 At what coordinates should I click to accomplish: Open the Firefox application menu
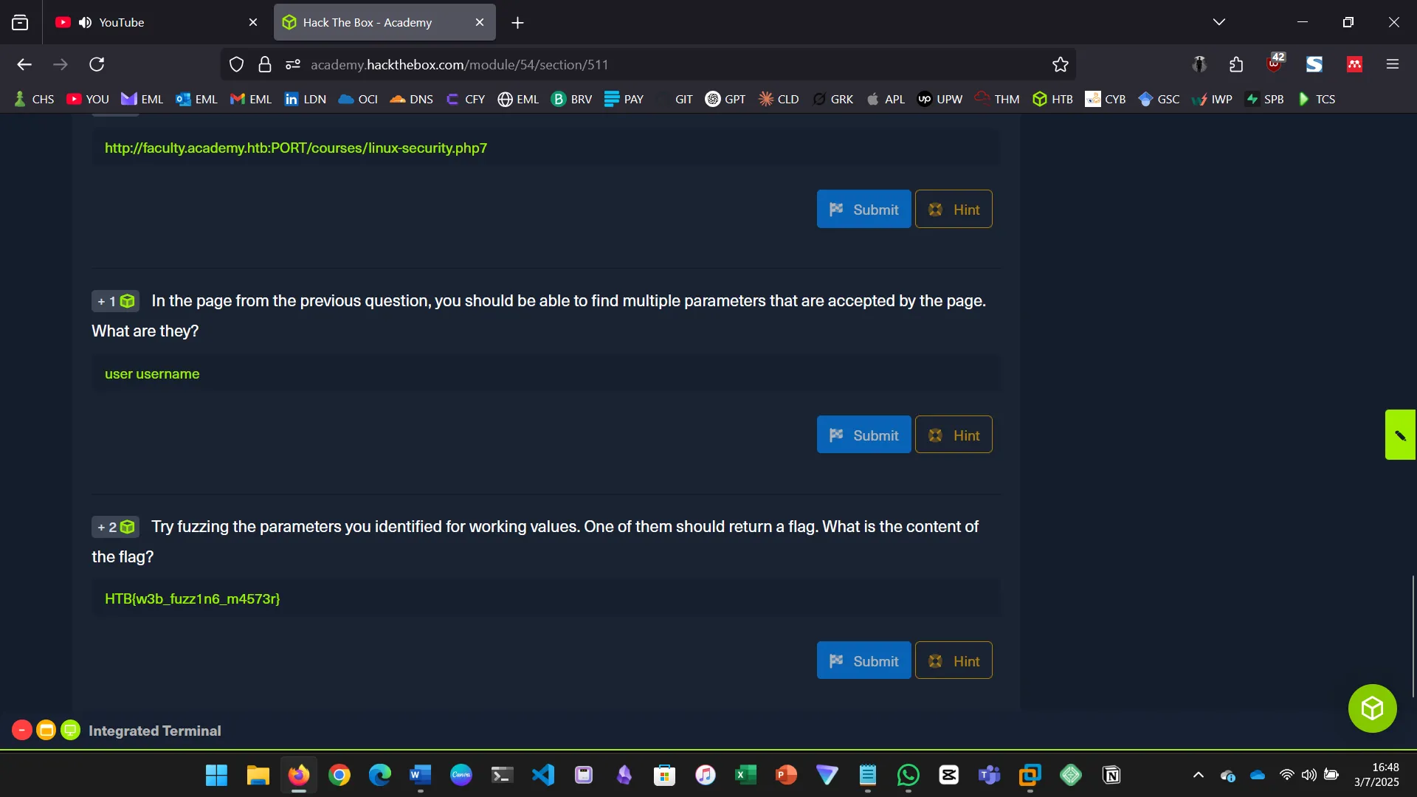coord(1393,64)
